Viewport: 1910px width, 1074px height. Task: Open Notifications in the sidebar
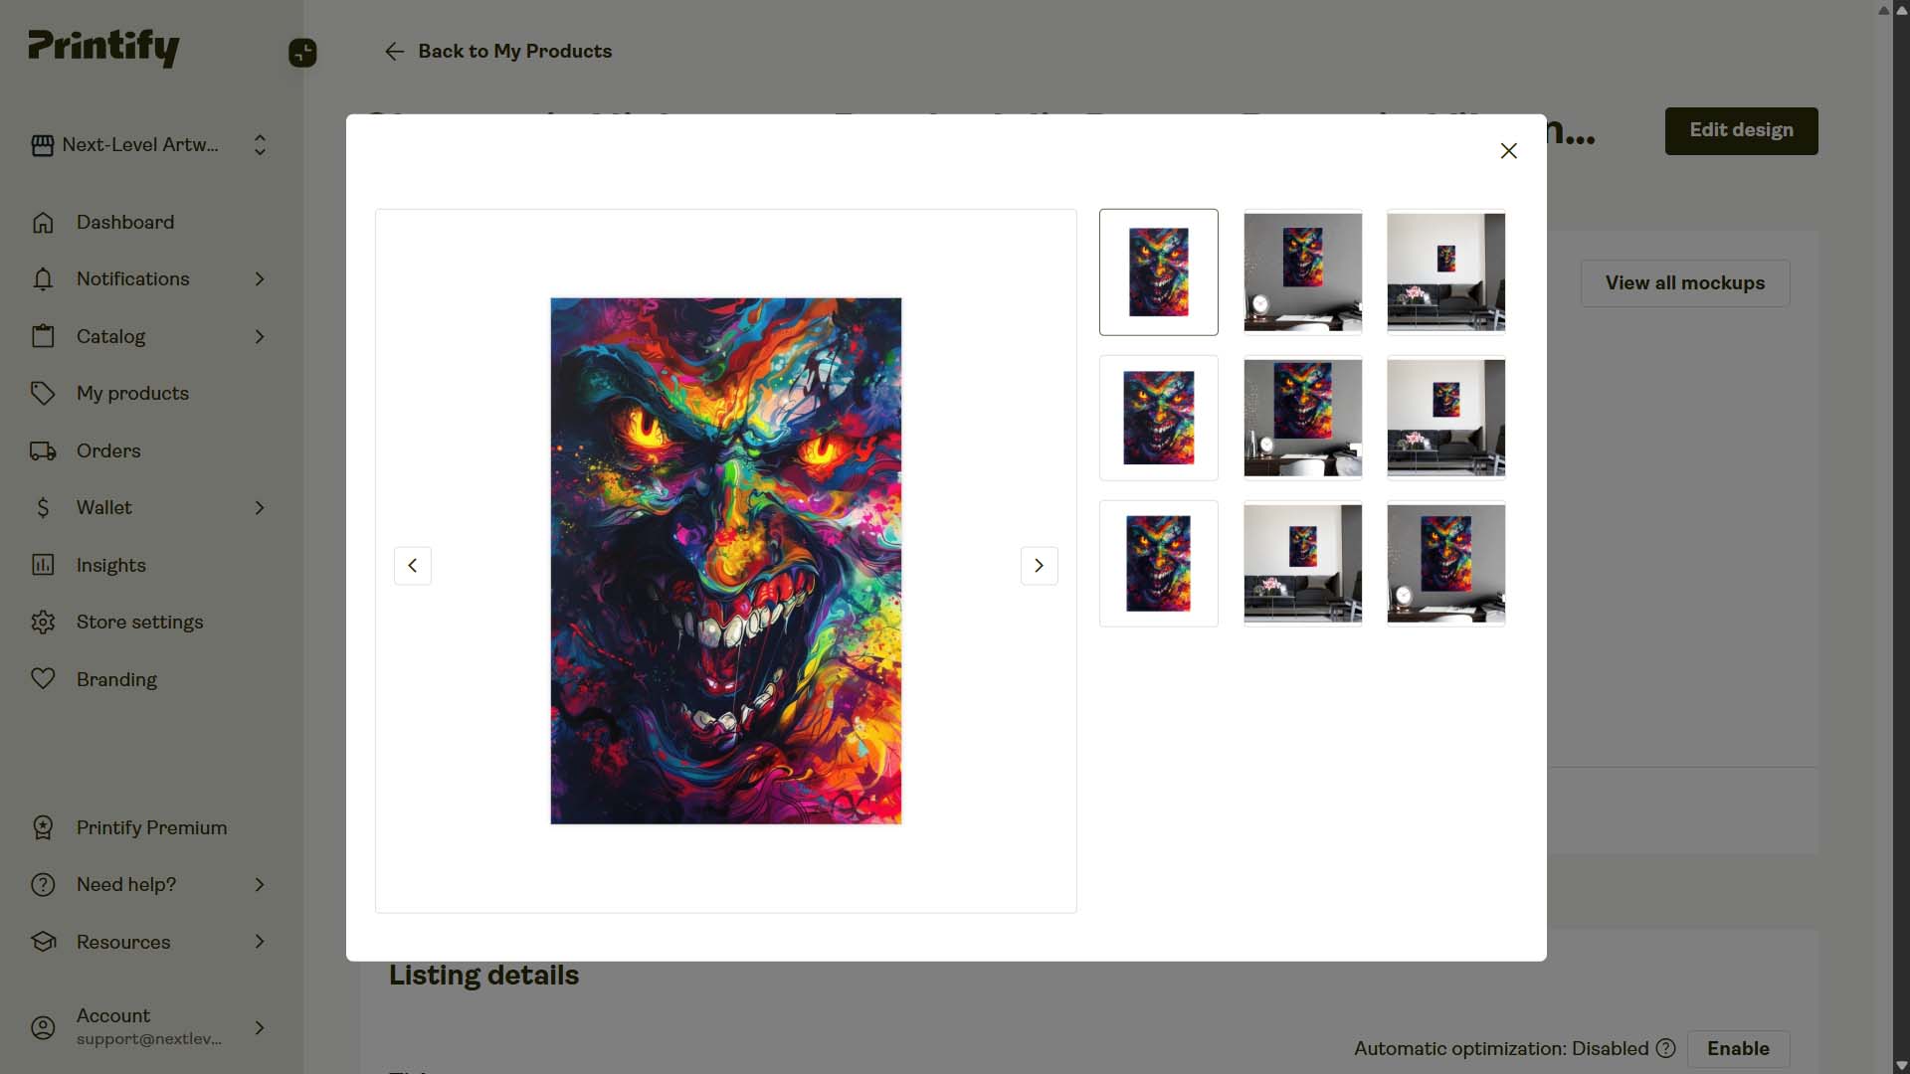click(x=133, y=279)
